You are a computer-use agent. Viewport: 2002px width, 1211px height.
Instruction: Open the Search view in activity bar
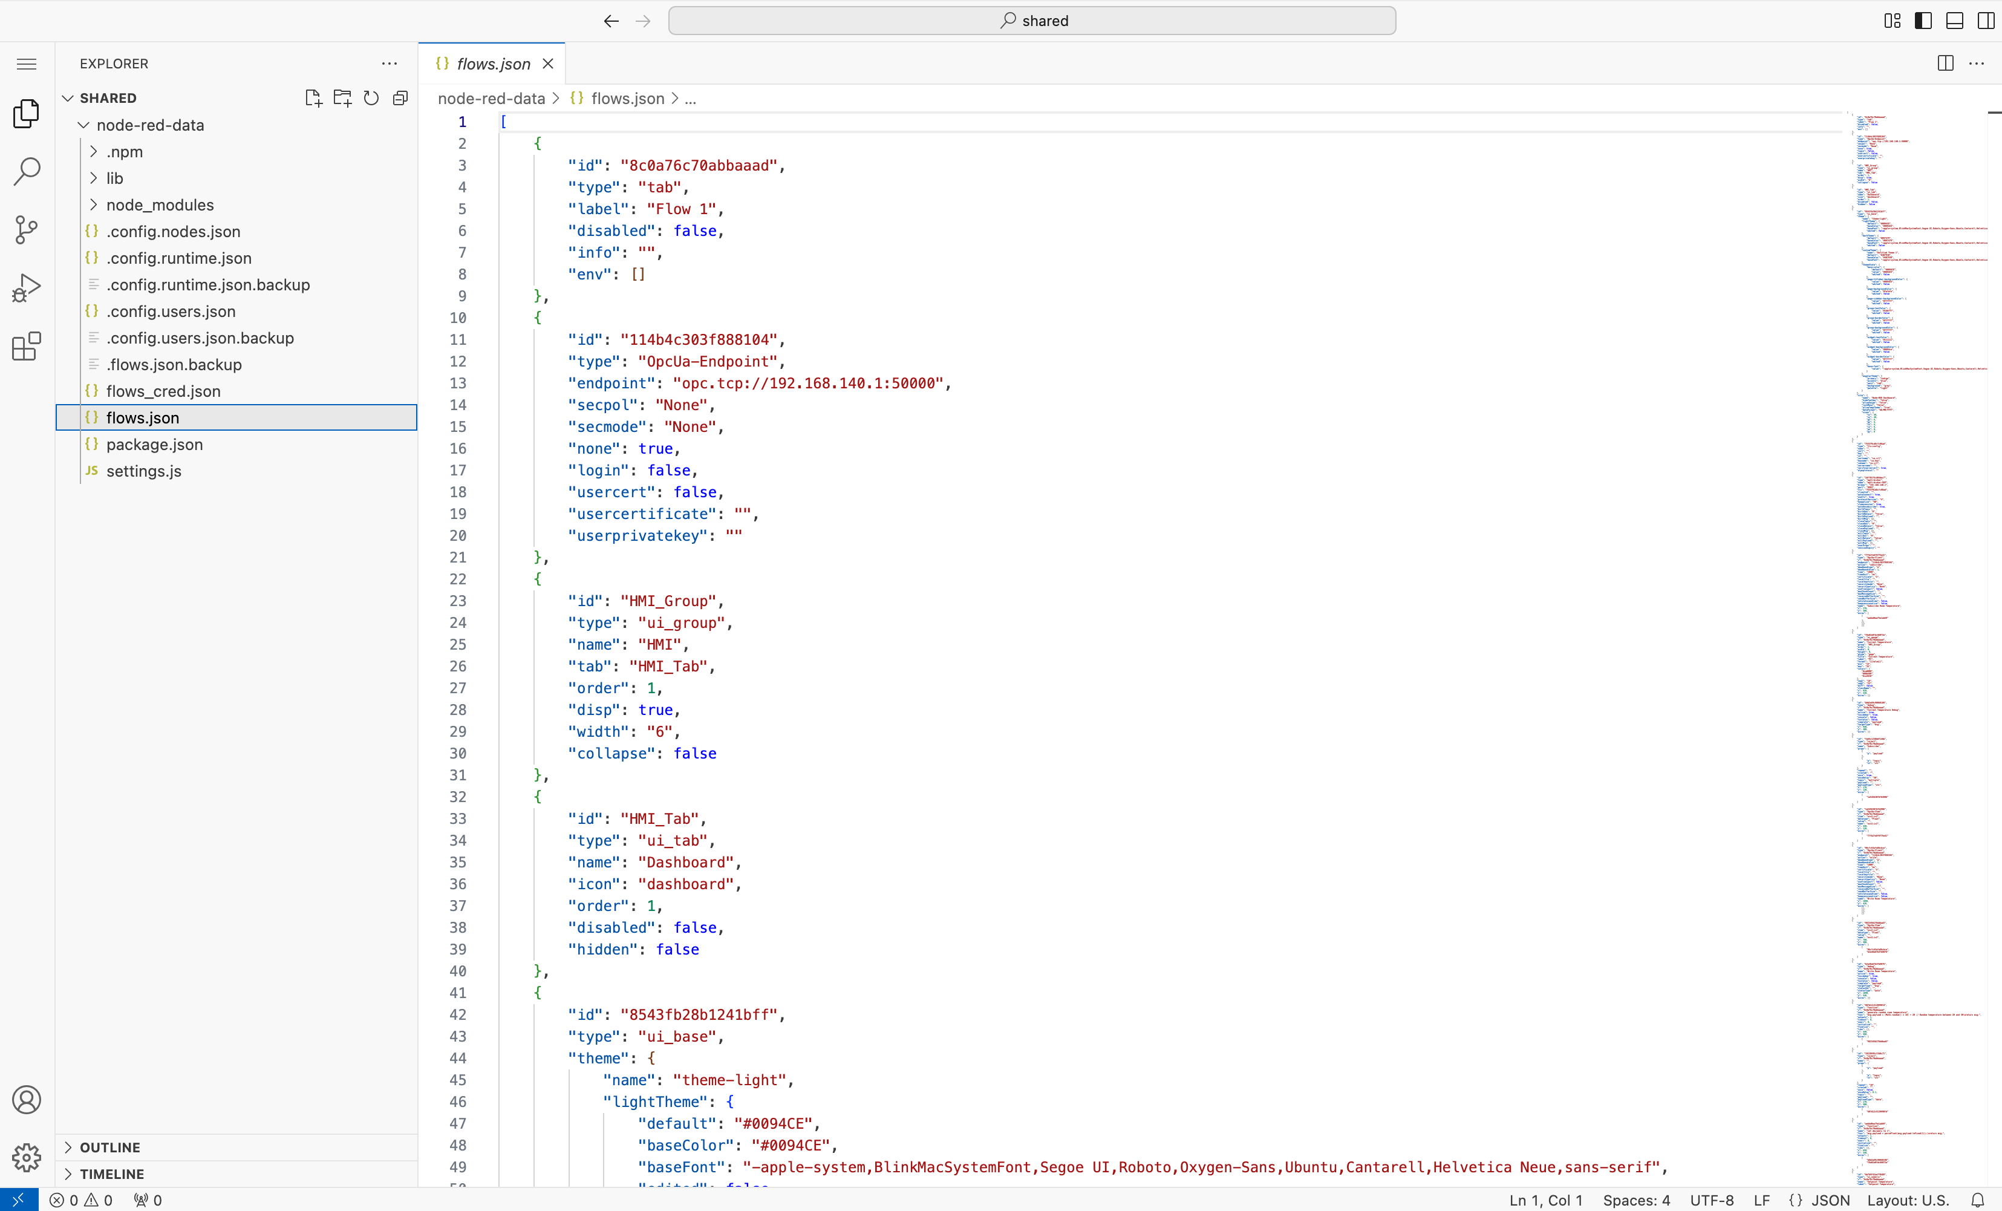27,172
